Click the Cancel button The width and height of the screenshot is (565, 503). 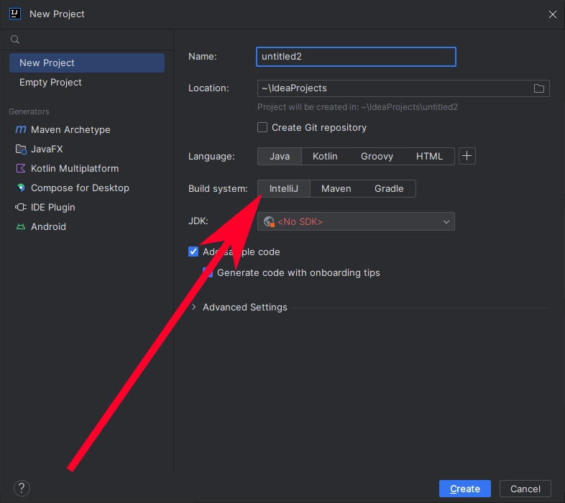[x=525, y=489]
